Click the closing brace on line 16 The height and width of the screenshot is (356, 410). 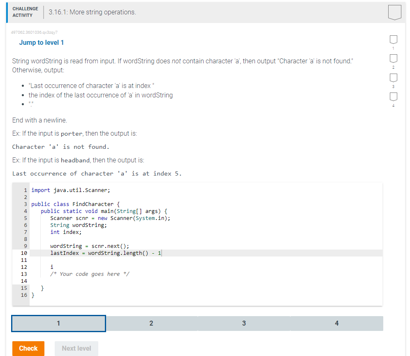(33, 295)
